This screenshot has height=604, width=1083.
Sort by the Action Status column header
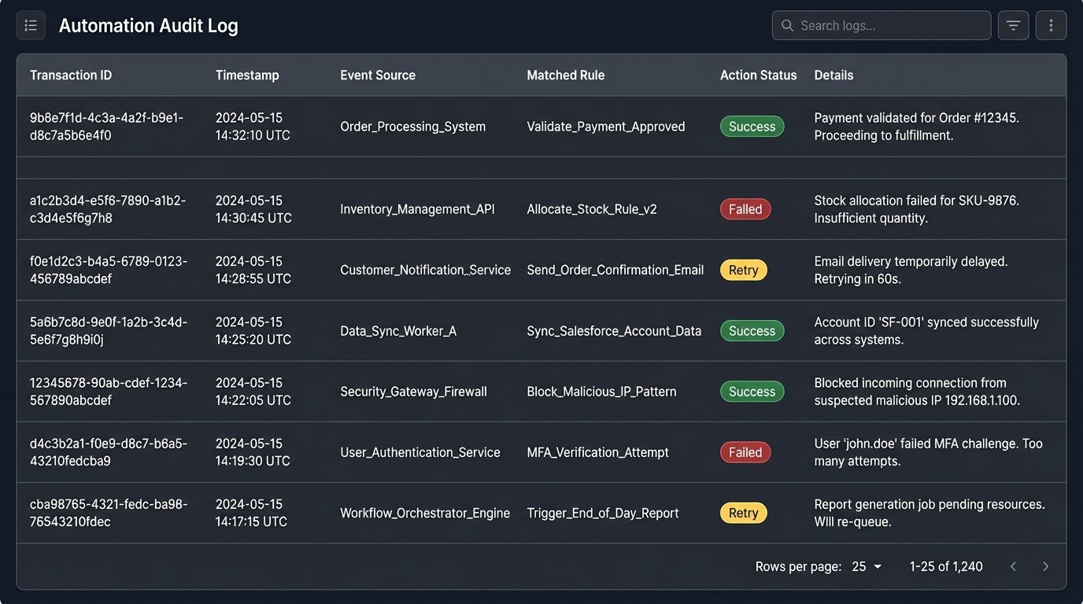[x=757, y=75]
